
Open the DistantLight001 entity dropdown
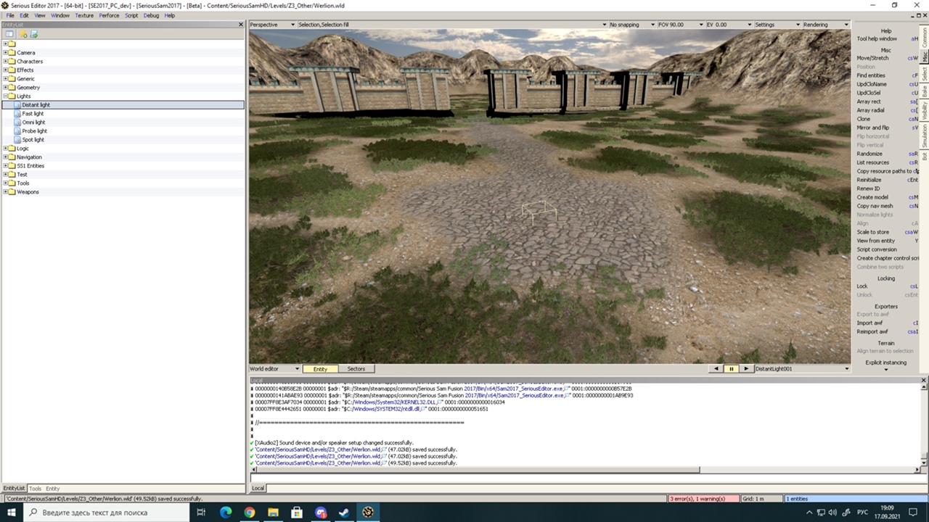(802, 369)
